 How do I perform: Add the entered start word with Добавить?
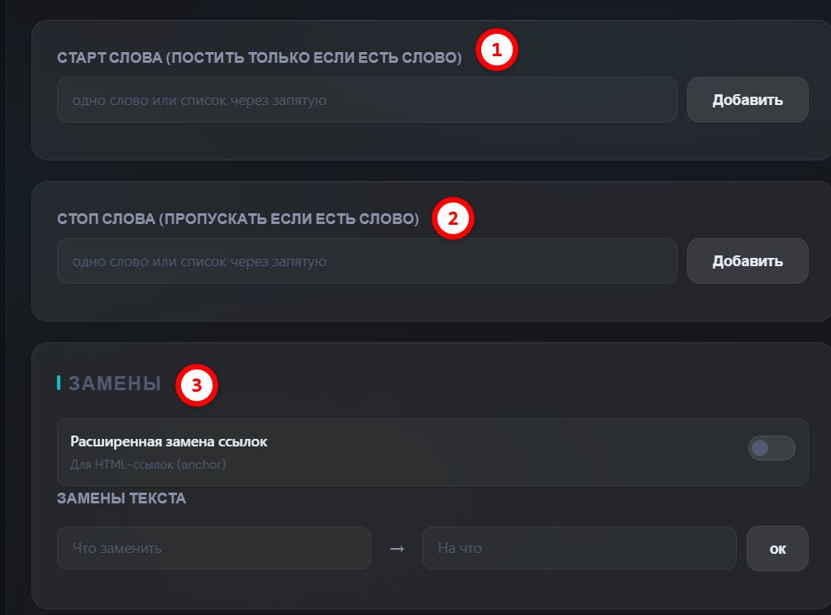point(747,99)
